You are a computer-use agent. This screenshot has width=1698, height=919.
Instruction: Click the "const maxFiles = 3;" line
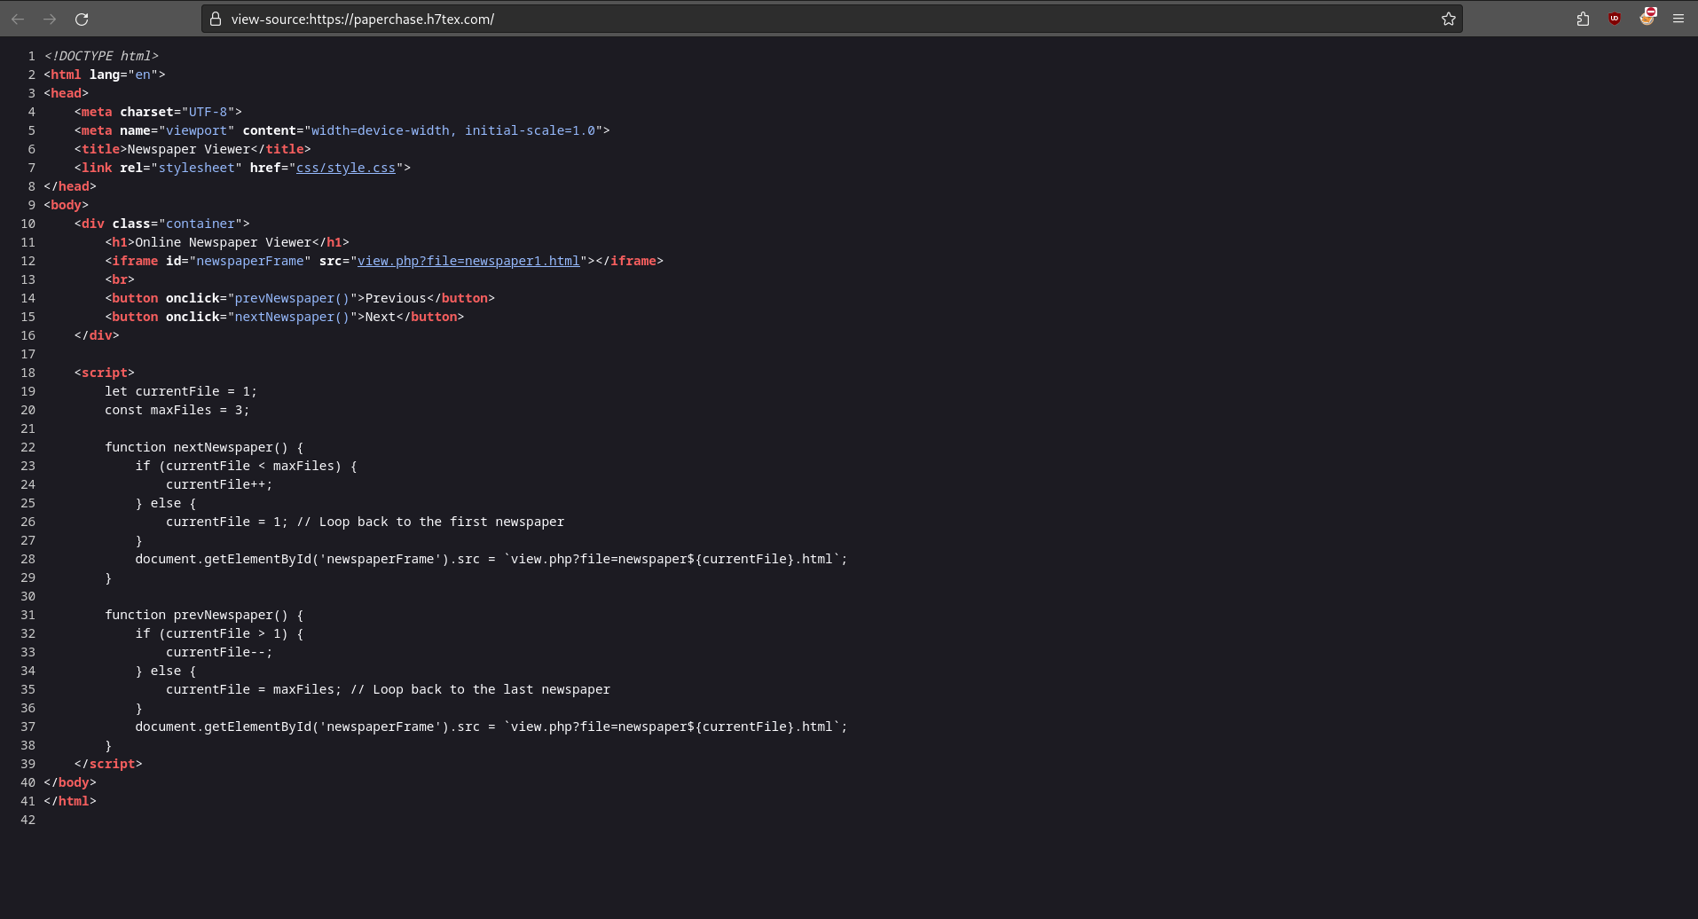click(x=177, y=410)
